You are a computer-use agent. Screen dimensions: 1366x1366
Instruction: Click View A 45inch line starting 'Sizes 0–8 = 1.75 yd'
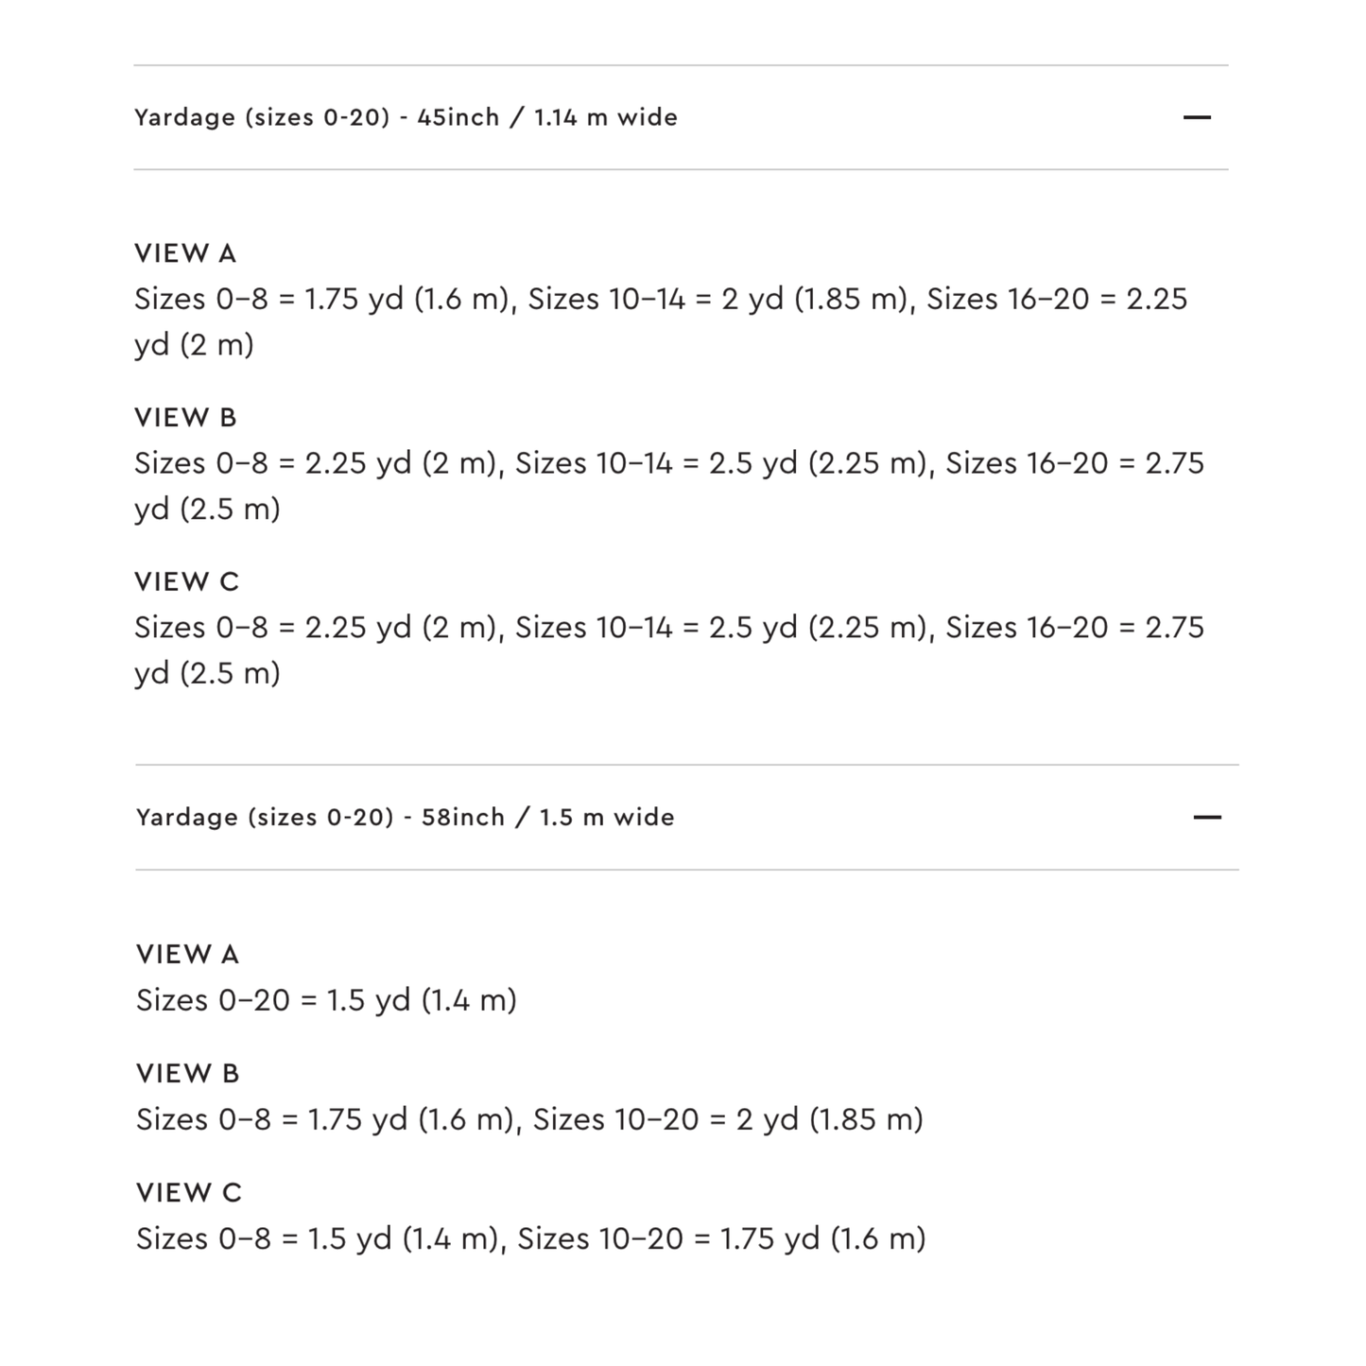661,299
